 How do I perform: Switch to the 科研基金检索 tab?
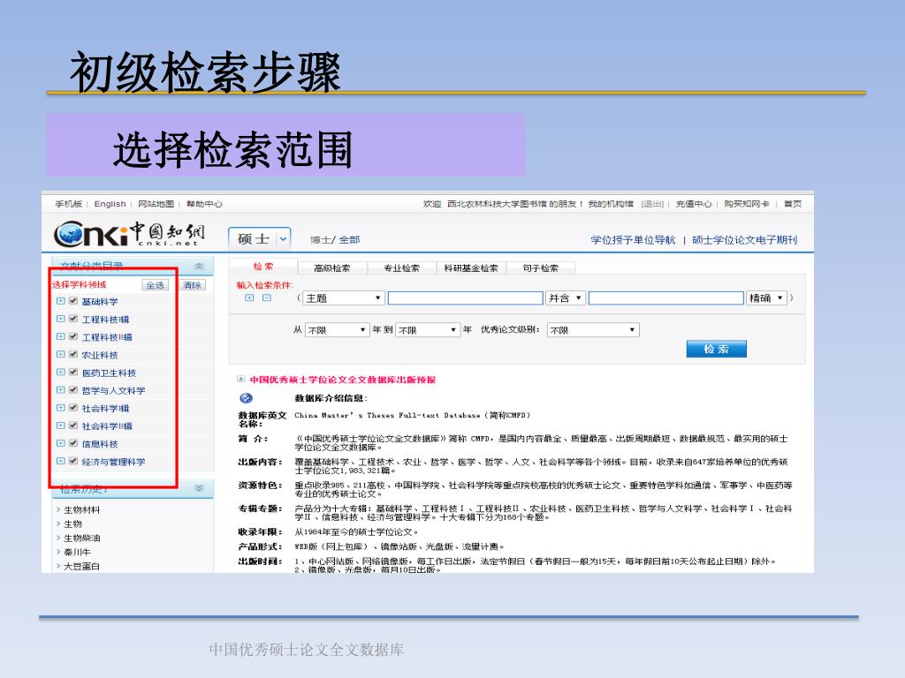pyautogui.click(x=471, y=268)
